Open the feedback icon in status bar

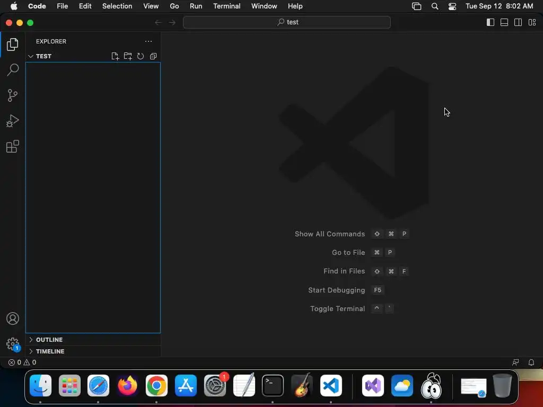pos(515,362)
